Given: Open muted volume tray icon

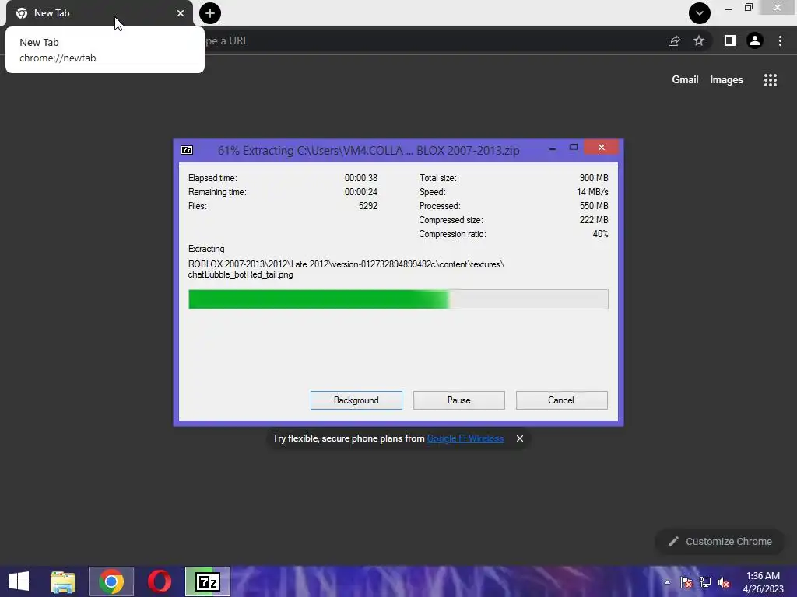Looking at the screenshot, I should click(x=724, y=582).
